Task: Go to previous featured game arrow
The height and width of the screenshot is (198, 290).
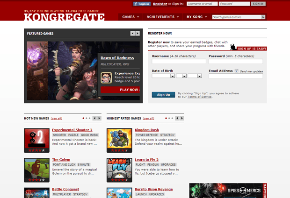Action: (132, 33)
